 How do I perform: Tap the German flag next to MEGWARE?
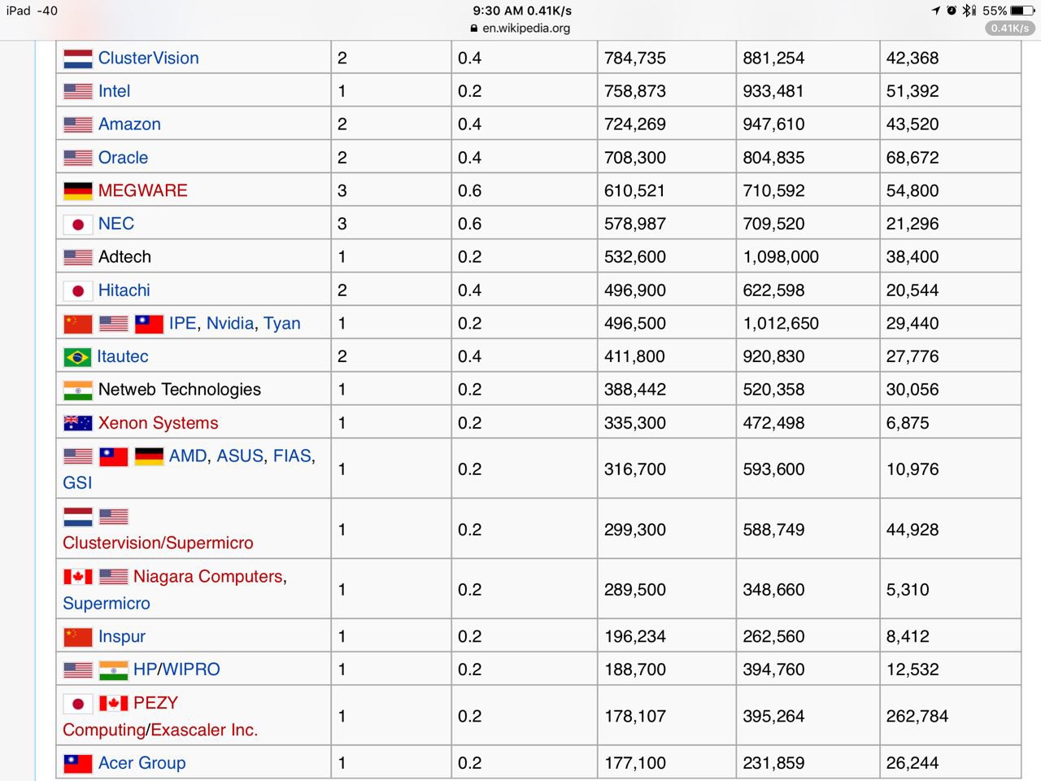click(x=78, y=191)
